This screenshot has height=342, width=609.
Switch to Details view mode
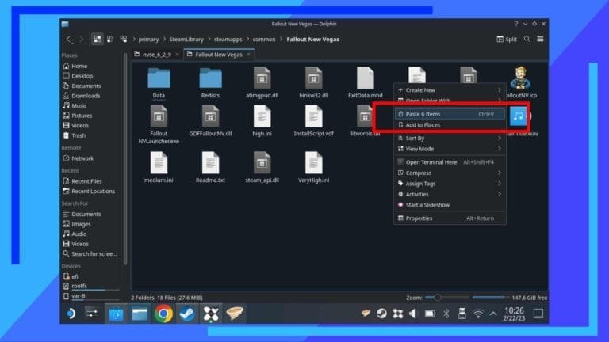[x=124, y=39]
